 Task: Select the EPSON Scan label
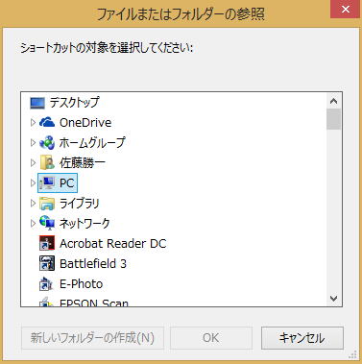[94, 303]
